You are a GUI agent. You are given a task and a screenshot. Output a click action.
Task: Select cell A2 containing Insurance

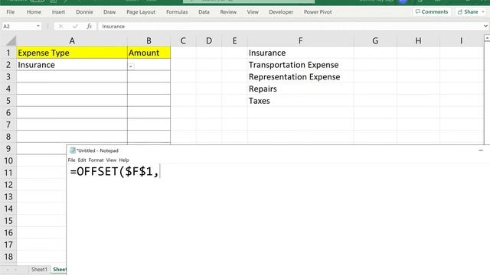(x=72, y=65)
